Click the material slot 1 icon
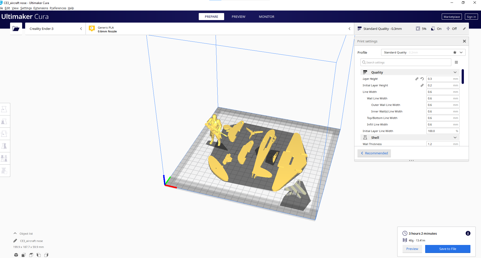The width and height of the screenshot is (481, 258). pos(92,29)
